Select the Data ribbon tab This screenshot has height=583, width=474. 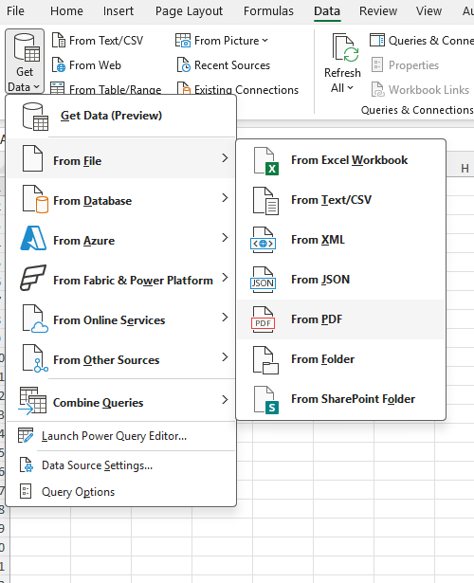327,11
